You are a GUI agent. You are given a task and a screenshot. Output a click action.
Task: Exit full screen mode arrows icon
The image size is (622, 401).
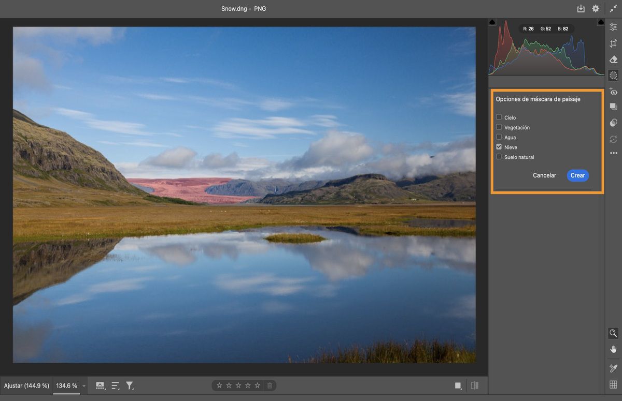pos(613,9)
